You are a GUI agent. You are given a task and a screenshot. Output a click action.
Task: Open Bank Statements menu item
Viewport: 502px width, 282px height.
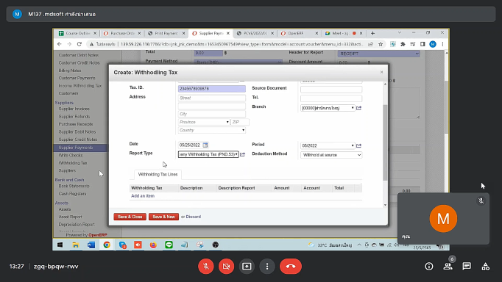(74, 187)
